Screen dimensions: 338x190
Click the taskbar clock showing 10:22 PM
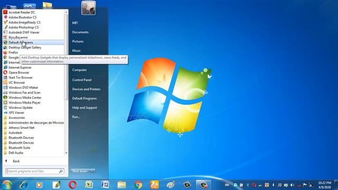coord(324,185)
